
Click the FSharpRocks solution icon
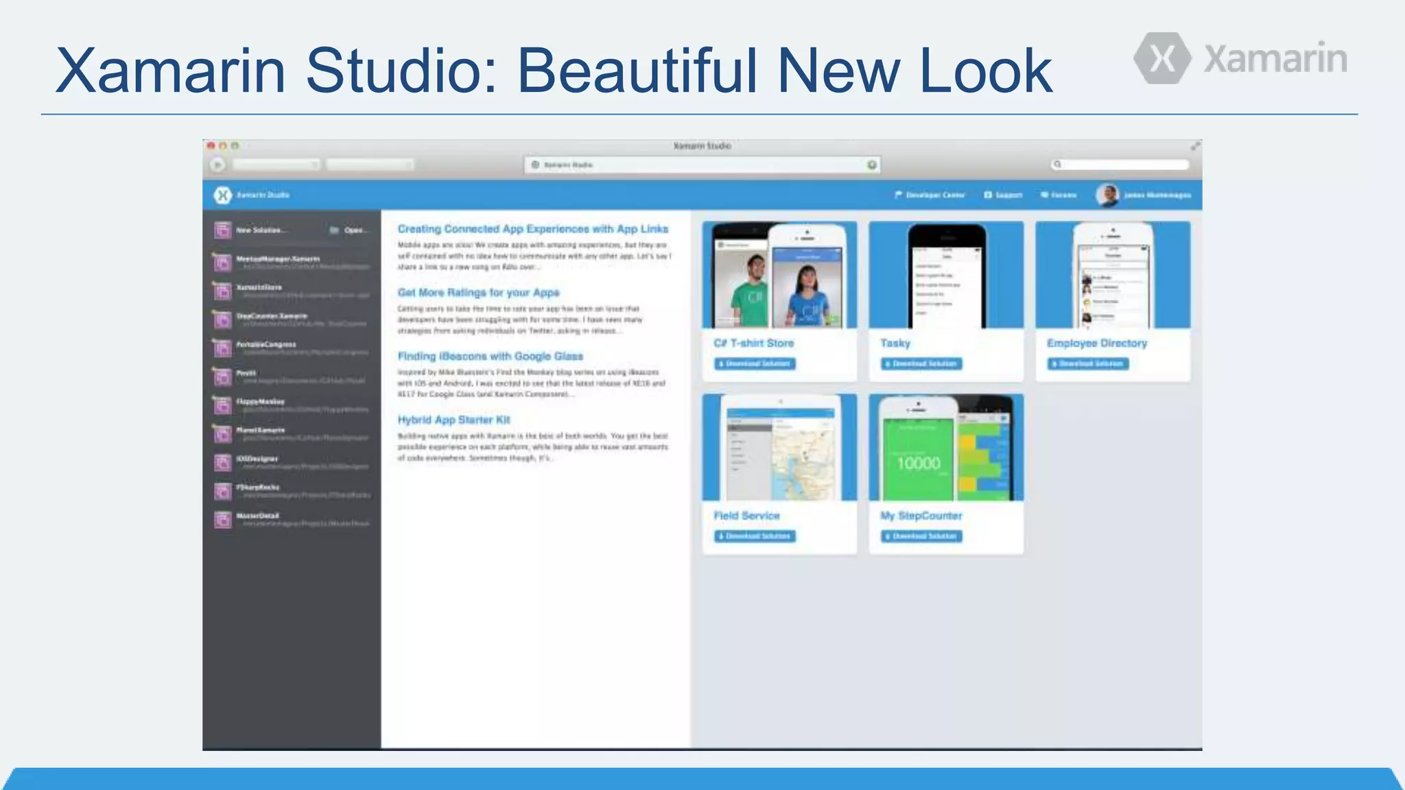tap(222, 491)
